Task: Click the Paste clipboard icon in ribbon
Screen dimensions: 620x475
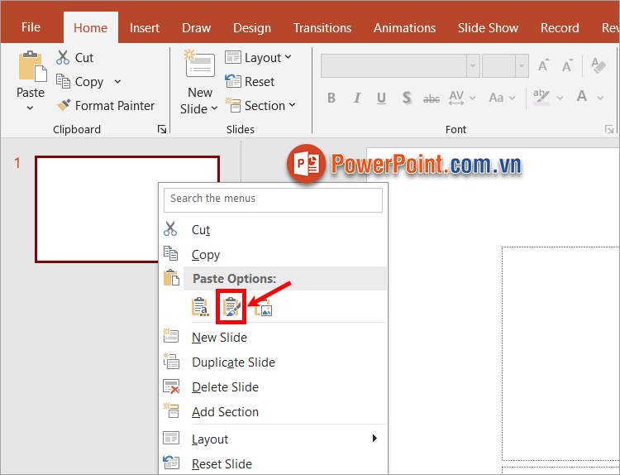Action: 32,67
